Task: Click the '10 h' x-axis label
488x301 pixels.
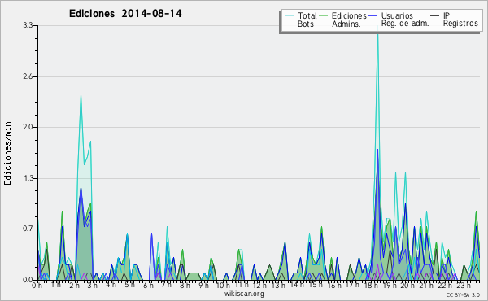Action: (223, 285)
